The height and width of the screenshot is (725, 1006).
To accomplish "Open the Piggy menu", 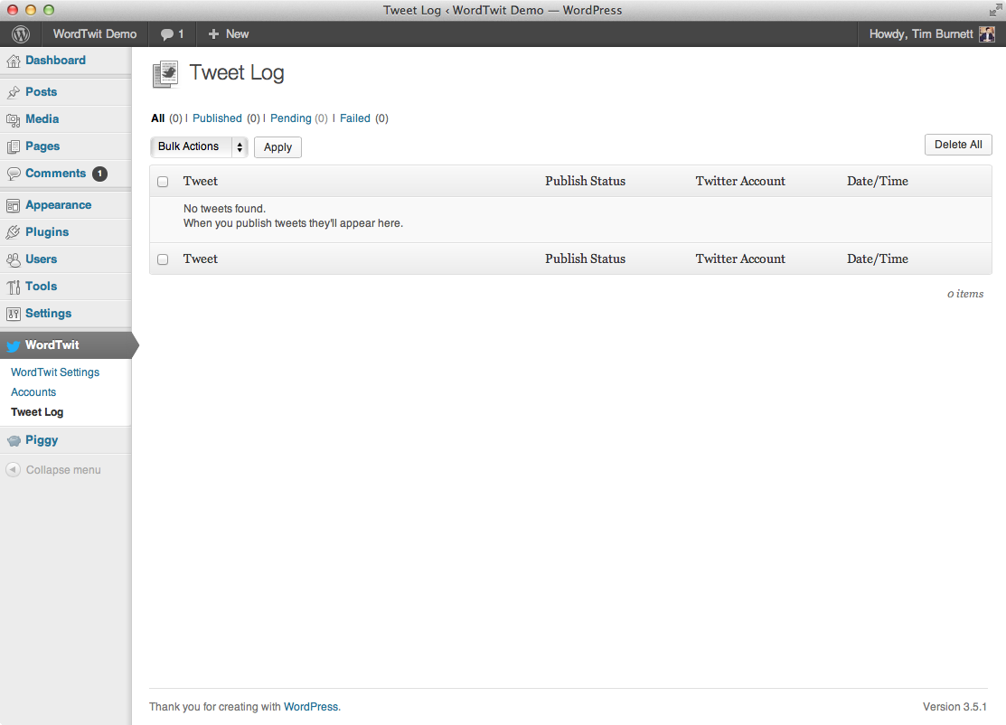I will [42, 440].
